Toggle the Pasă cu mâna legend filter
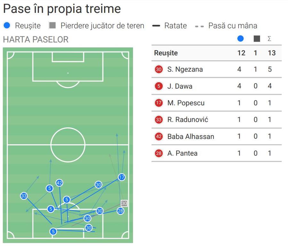The width and height of the screenshot is (288, 248). [226, 26]
